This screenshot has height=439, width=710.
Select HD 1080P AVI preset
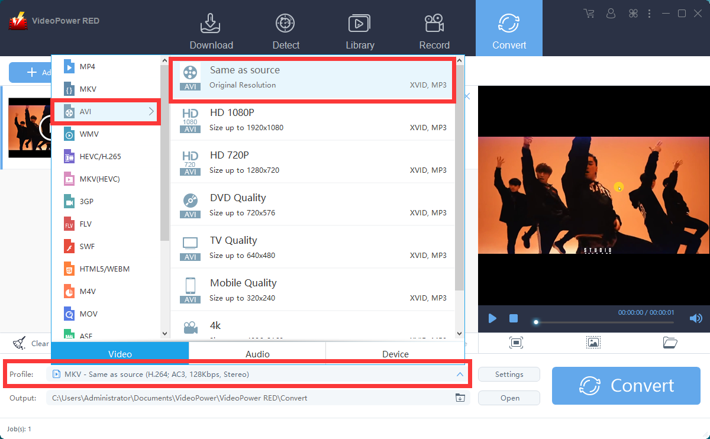312,120
